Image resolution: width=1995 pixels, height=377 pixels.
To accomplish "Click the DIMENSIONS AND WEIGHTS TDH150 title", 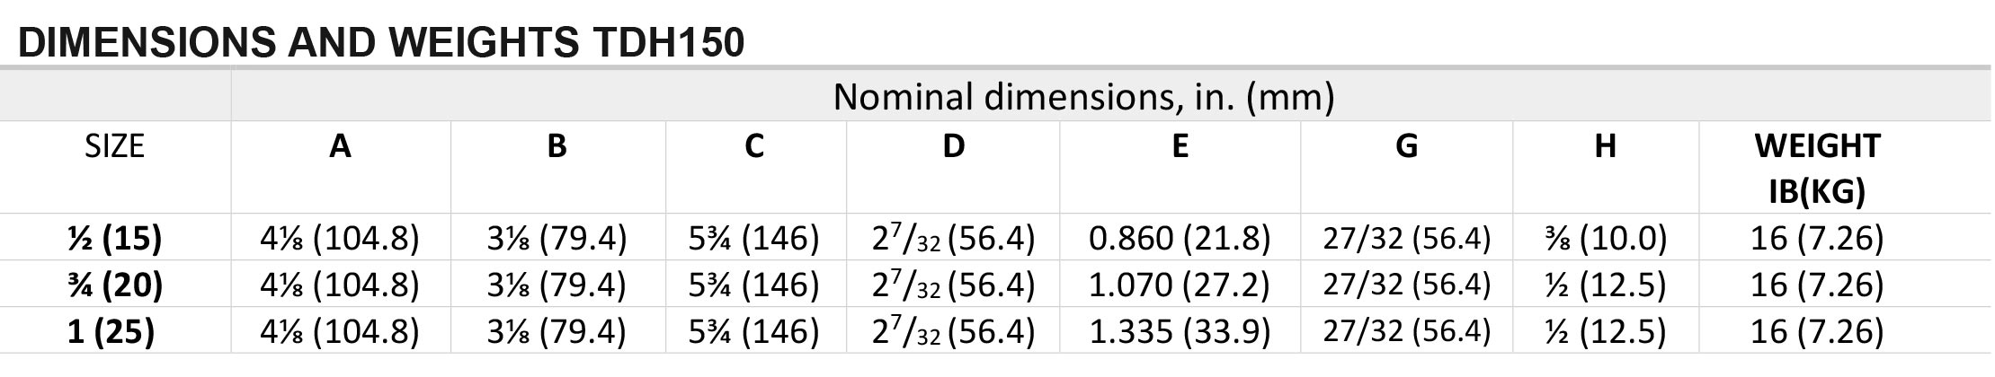I will pos(381,41).
